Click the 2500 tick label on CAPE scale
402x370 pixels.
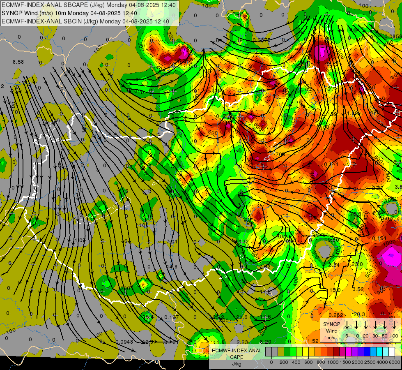pyautogui.click(x=370, y=362)
